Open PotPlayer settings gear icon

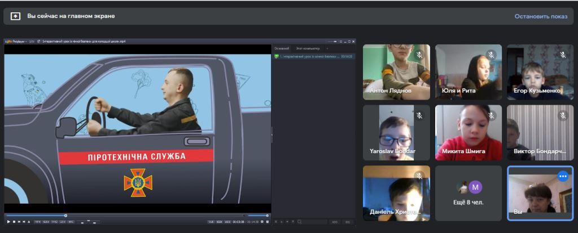click(262, 222)
